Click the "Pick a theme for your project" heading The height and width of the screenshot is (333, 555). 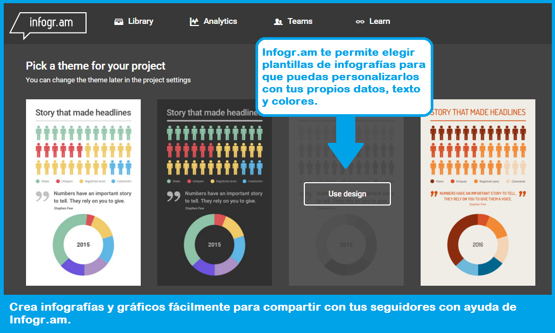(x=96, y=66)
